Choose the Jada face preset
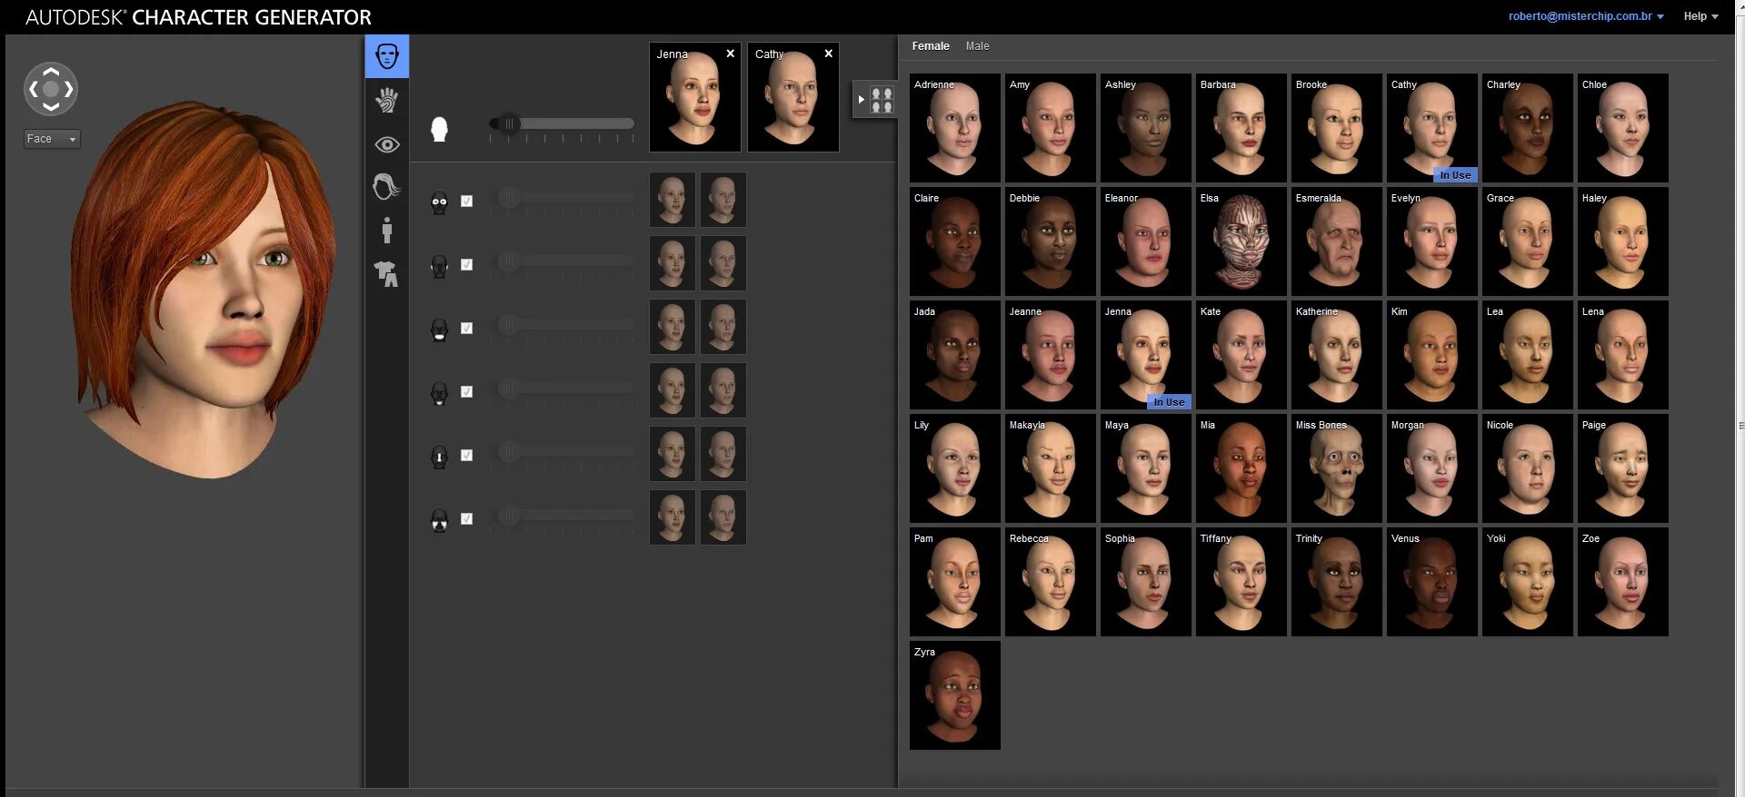Viewport: 1745px width, 797px height. 955,355
